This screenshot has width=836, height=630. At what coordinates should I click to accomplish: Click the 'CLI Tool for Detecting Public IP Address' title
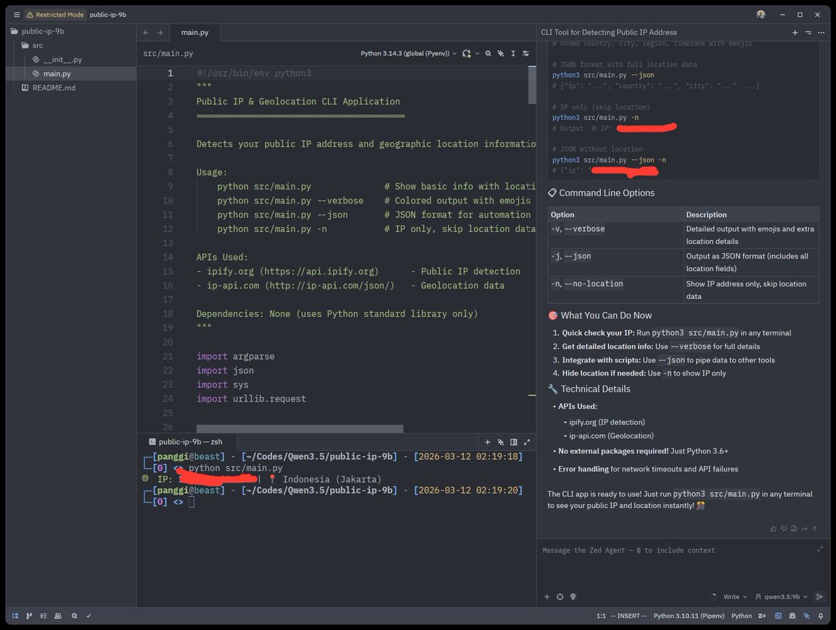(x=609, y=32)
